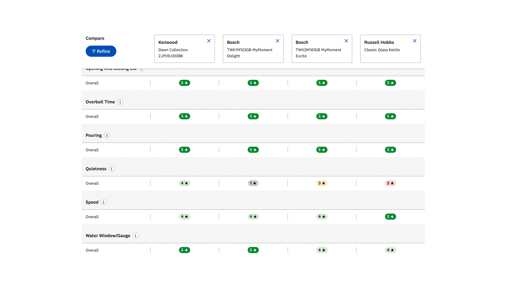Open the Water Window/Gauge info icon
507x285 pixels.
136,236
